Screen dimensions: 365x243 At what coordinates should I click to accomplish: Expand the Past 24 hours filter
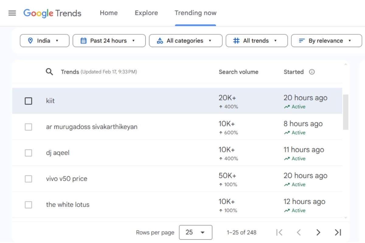coord(109,41)
